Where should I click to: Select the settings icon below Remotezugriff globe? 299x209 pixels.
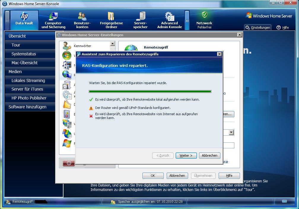pyautogui.click(x=67, y=85)
